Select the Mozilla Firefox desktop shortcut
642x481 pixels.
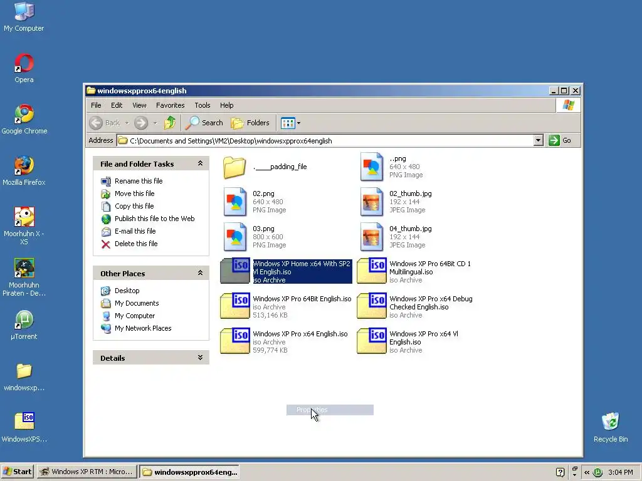(x=24, y=165)
